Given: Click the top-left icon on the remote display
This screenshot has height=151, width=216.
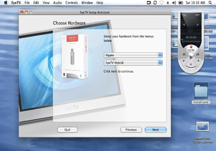Looking at the screenshot, I should [185, 15].
